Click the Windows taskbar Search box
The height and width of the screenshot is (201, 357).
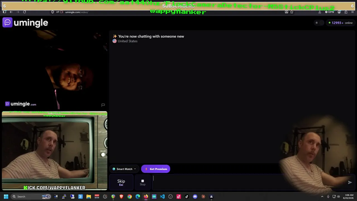(31, 197)
